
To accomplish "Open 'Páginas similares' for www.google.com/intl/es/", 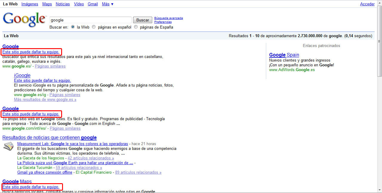I will click(65, 128).
